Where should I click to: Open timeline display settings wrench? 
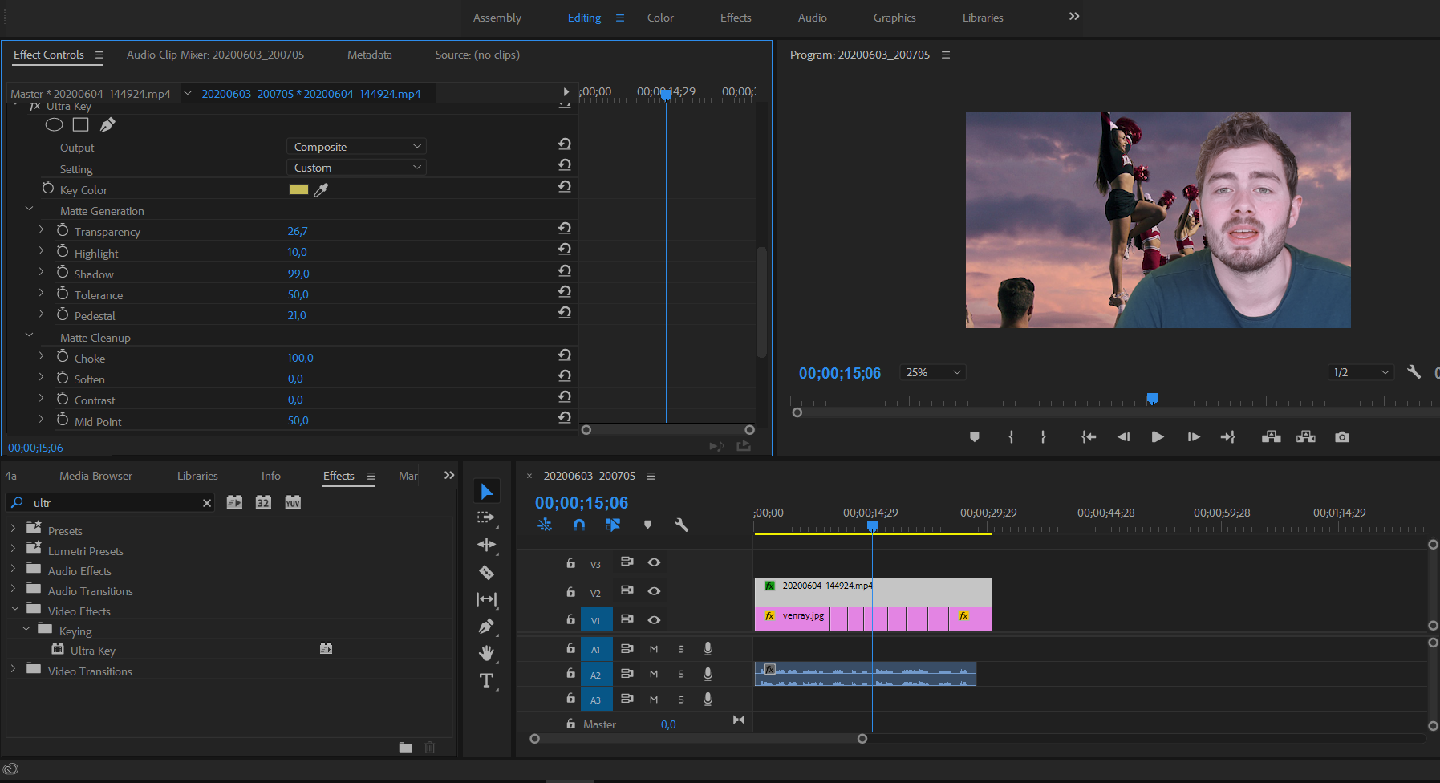681,525
